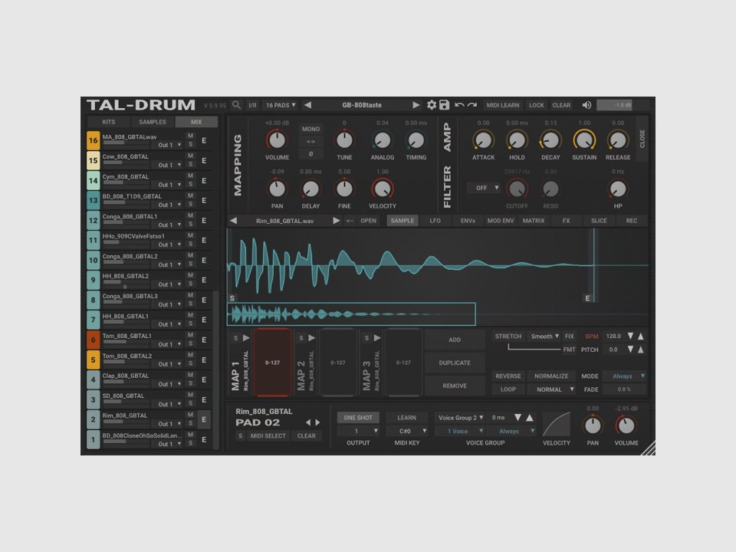Redo the last action
736x552 pixels.
(x=473, y=105)
